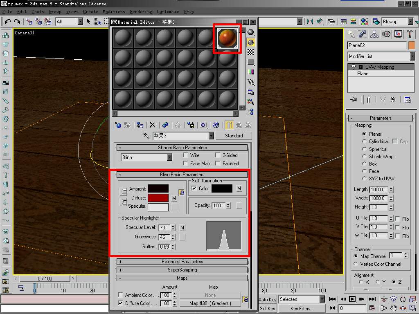
Task: Click the Standard material type button
Action: tap(234, 136)
